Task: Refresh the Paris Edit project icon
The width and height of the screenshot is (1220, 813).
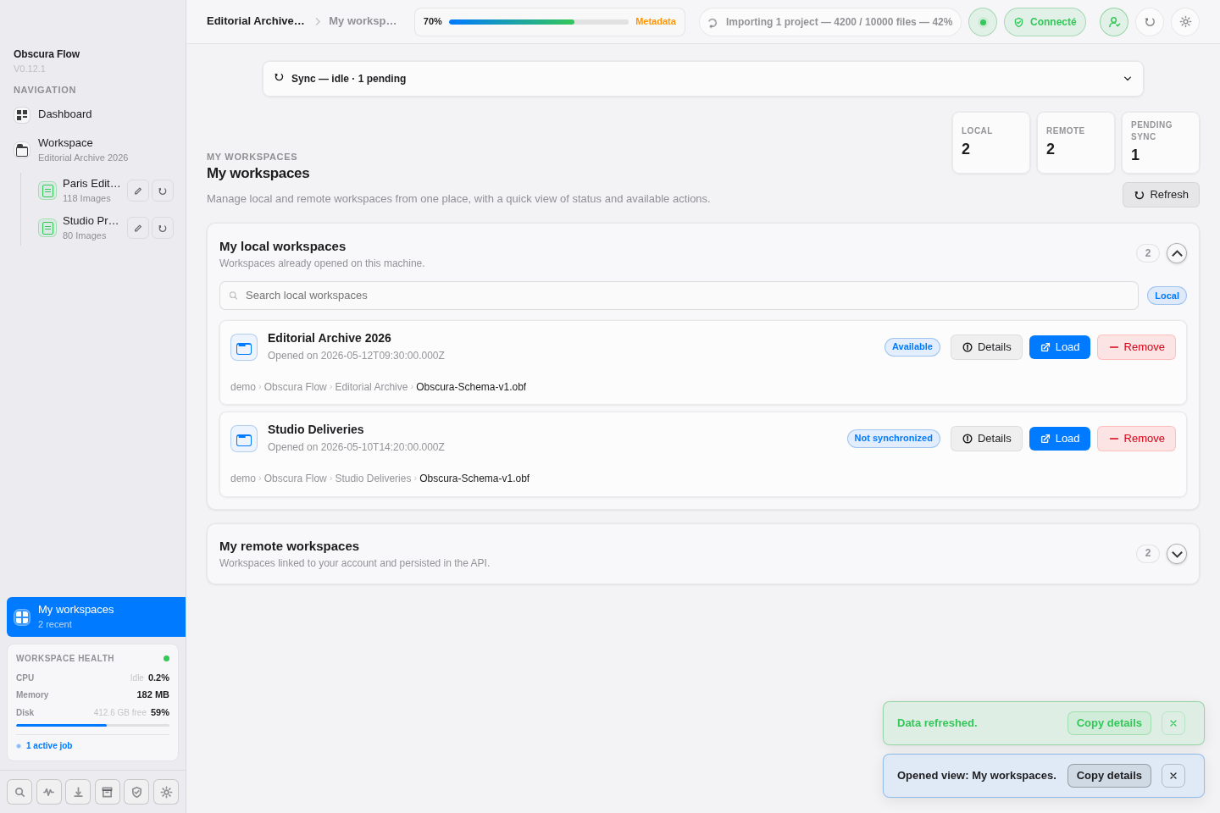Action: 163,191
